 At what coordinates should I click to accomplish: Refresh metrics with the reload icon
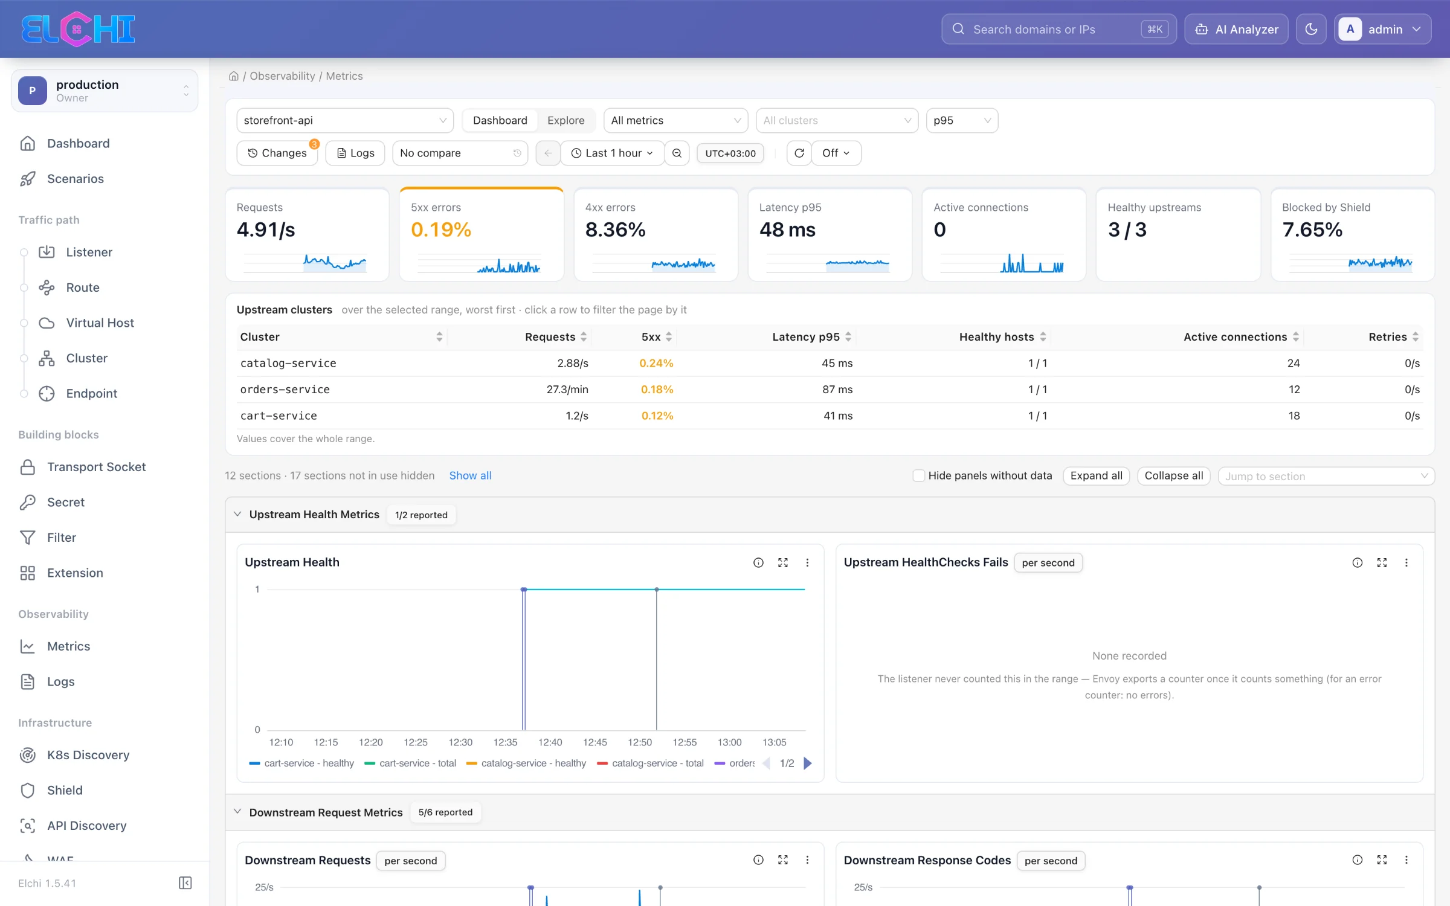799,153
